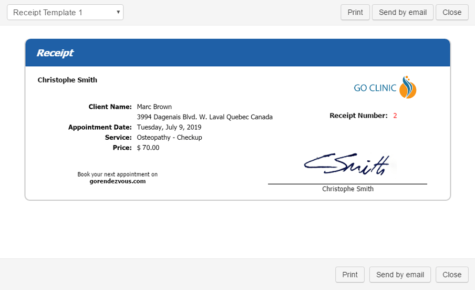Viewport: 475px width, 290px height.
Task: Click the bold Christophe Smith name heading
Action: point(67,80)
